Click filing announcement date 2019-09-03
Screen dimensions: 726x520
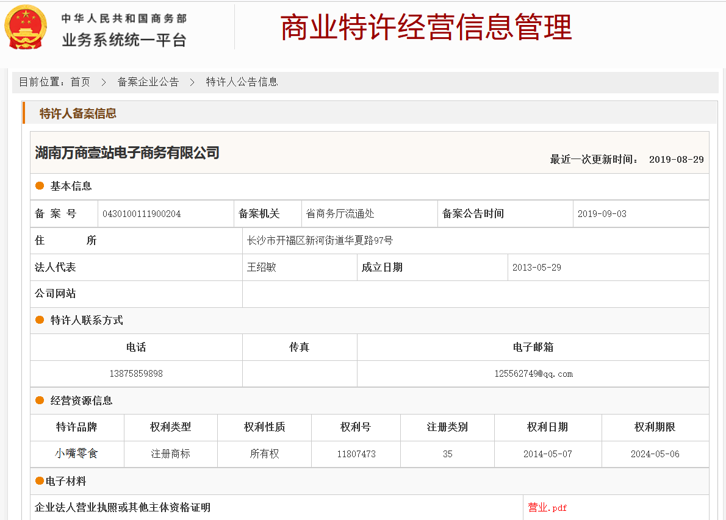pos(602,214)
